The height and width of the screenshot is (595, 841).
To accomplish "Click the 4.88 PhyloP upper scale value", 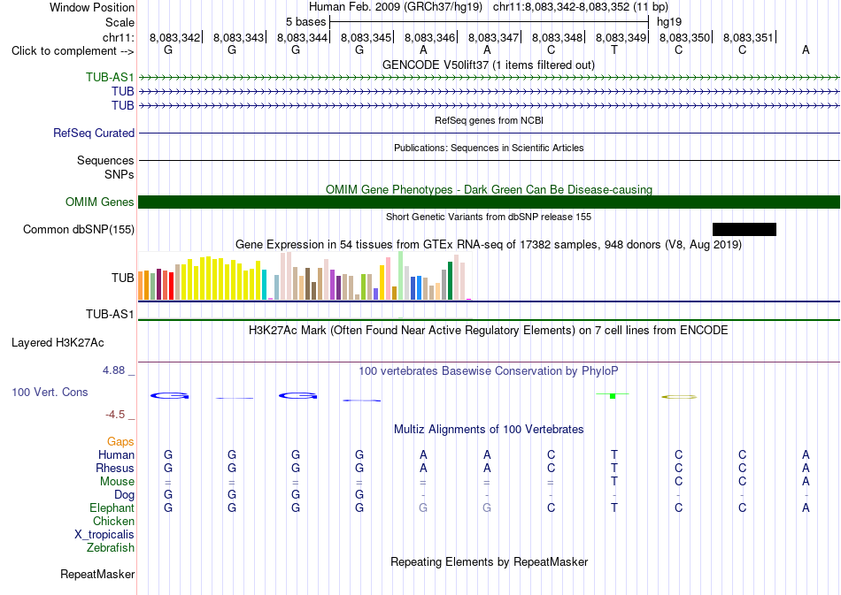I will pyautogui.click(x=113, y=370).
